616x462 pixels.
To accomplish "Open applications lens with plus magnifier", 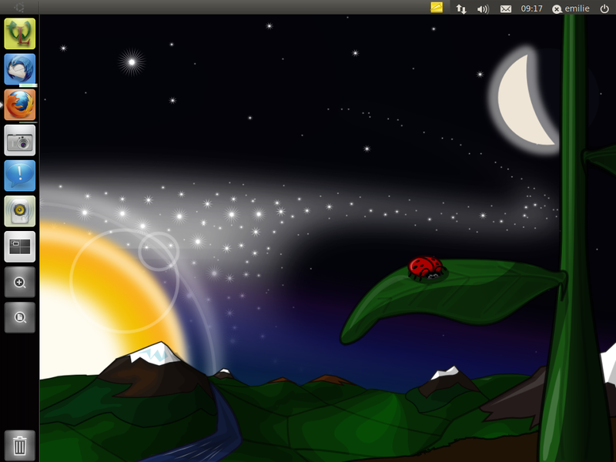I will click(20, 282).
